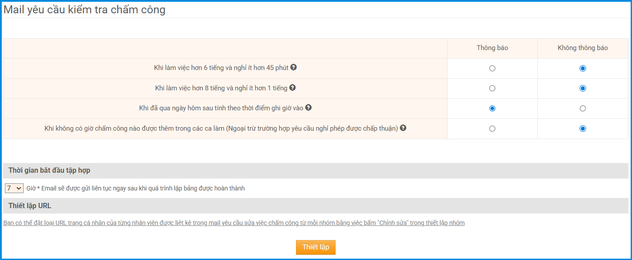This screenshot has height=260, width=632.
Task: Select Thông báo for the 6 tiếng rule
Action: pos(492,68)
